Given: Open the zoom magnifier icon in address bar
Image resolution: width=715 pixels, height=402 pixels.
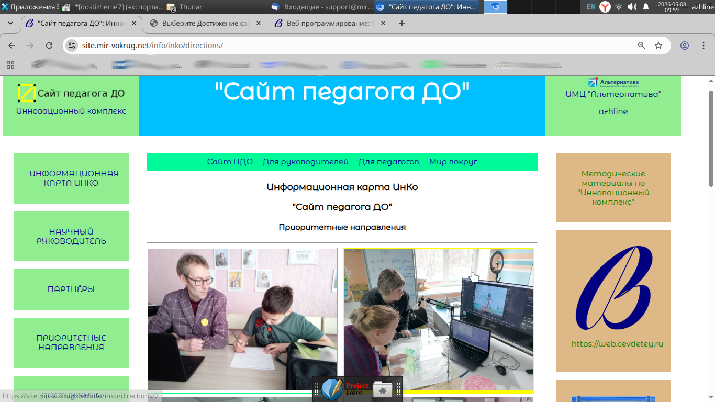Looking at the screenshot, I should (x=642, y=46).
